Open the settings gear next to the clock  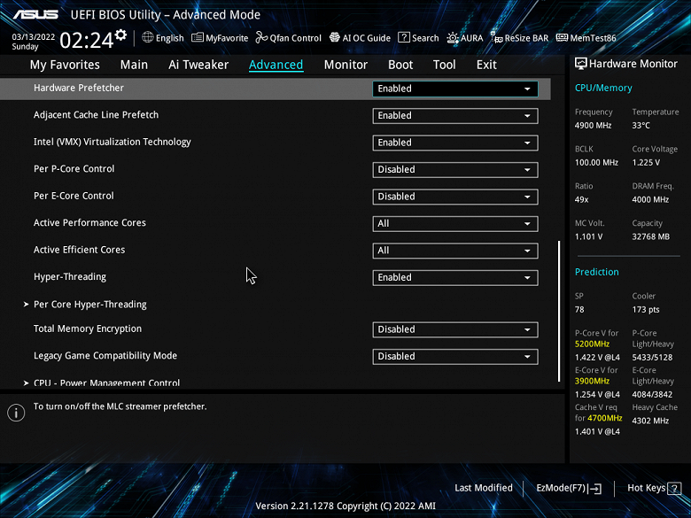pyautogui.click(x=120, y=35)
